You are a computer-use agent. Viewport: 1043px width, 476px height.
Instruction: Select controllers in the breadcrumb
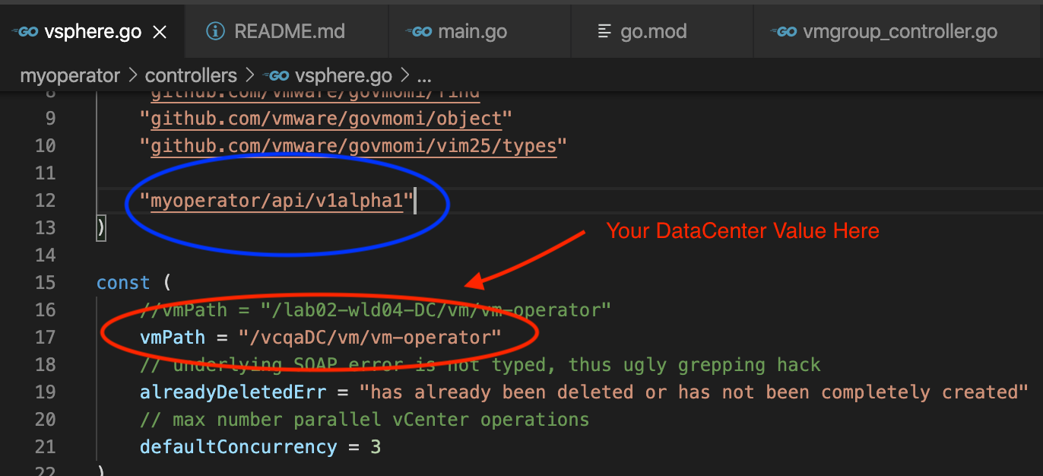(191, 76)
